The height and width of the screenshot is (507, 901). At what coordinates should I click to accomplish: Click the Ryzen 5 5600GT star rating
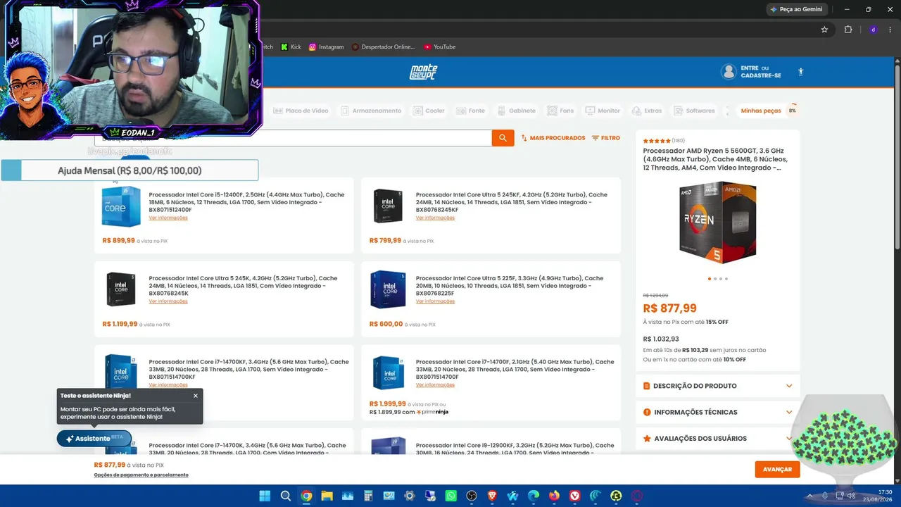(656, 141)
